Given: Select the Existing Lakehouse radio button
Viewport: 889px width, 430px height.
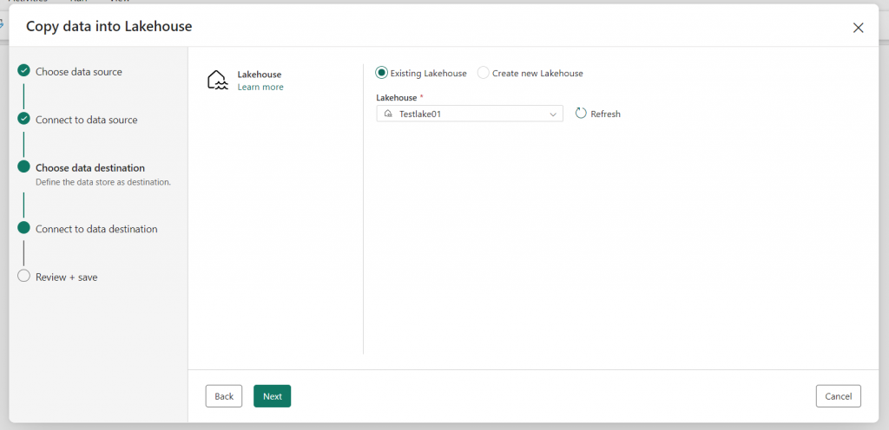Looking at the screenshot, I should (382, 73).
